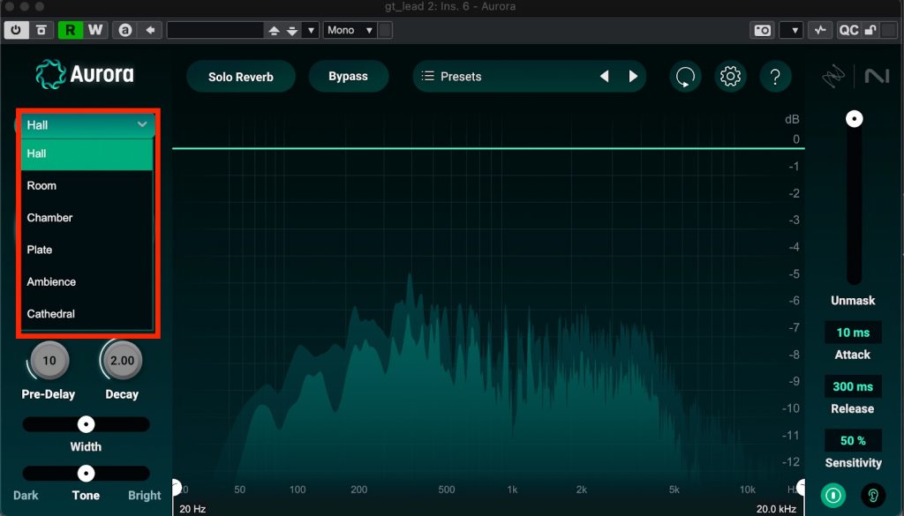Open the Aurora settings gear
This screenshot has width=904, height=516.
tap(729, 77)
